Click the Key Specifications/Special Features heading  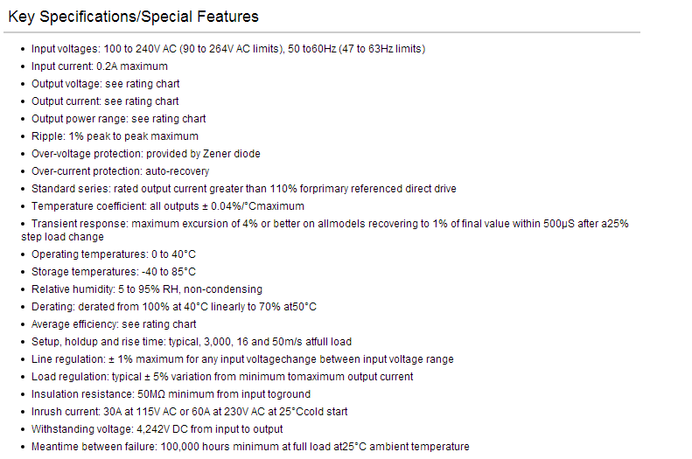[133, 17]
